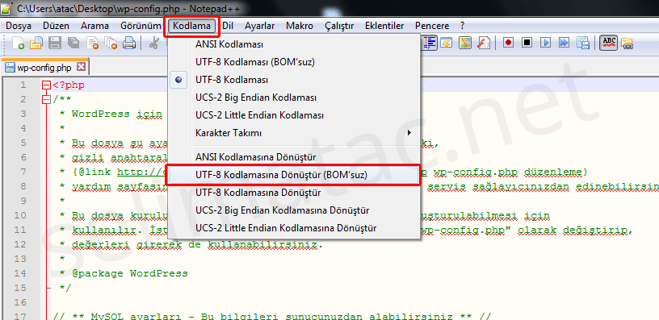
Task: Click the red Start Recording macro icon
Action: point(509,43)
